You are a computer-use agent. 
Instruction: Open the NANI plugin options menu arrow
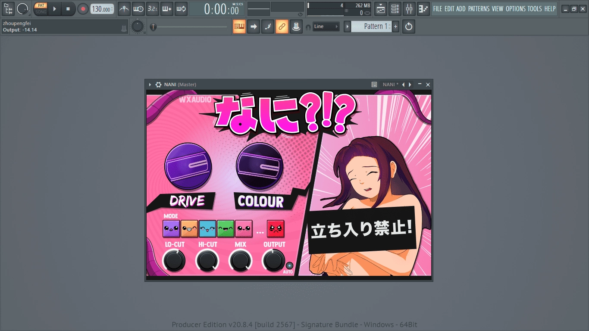click(x=150, y=84)
